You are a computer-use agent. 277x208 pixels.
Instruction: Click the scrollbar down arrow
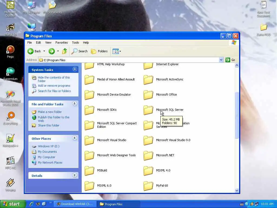click(x=237, y=190)
